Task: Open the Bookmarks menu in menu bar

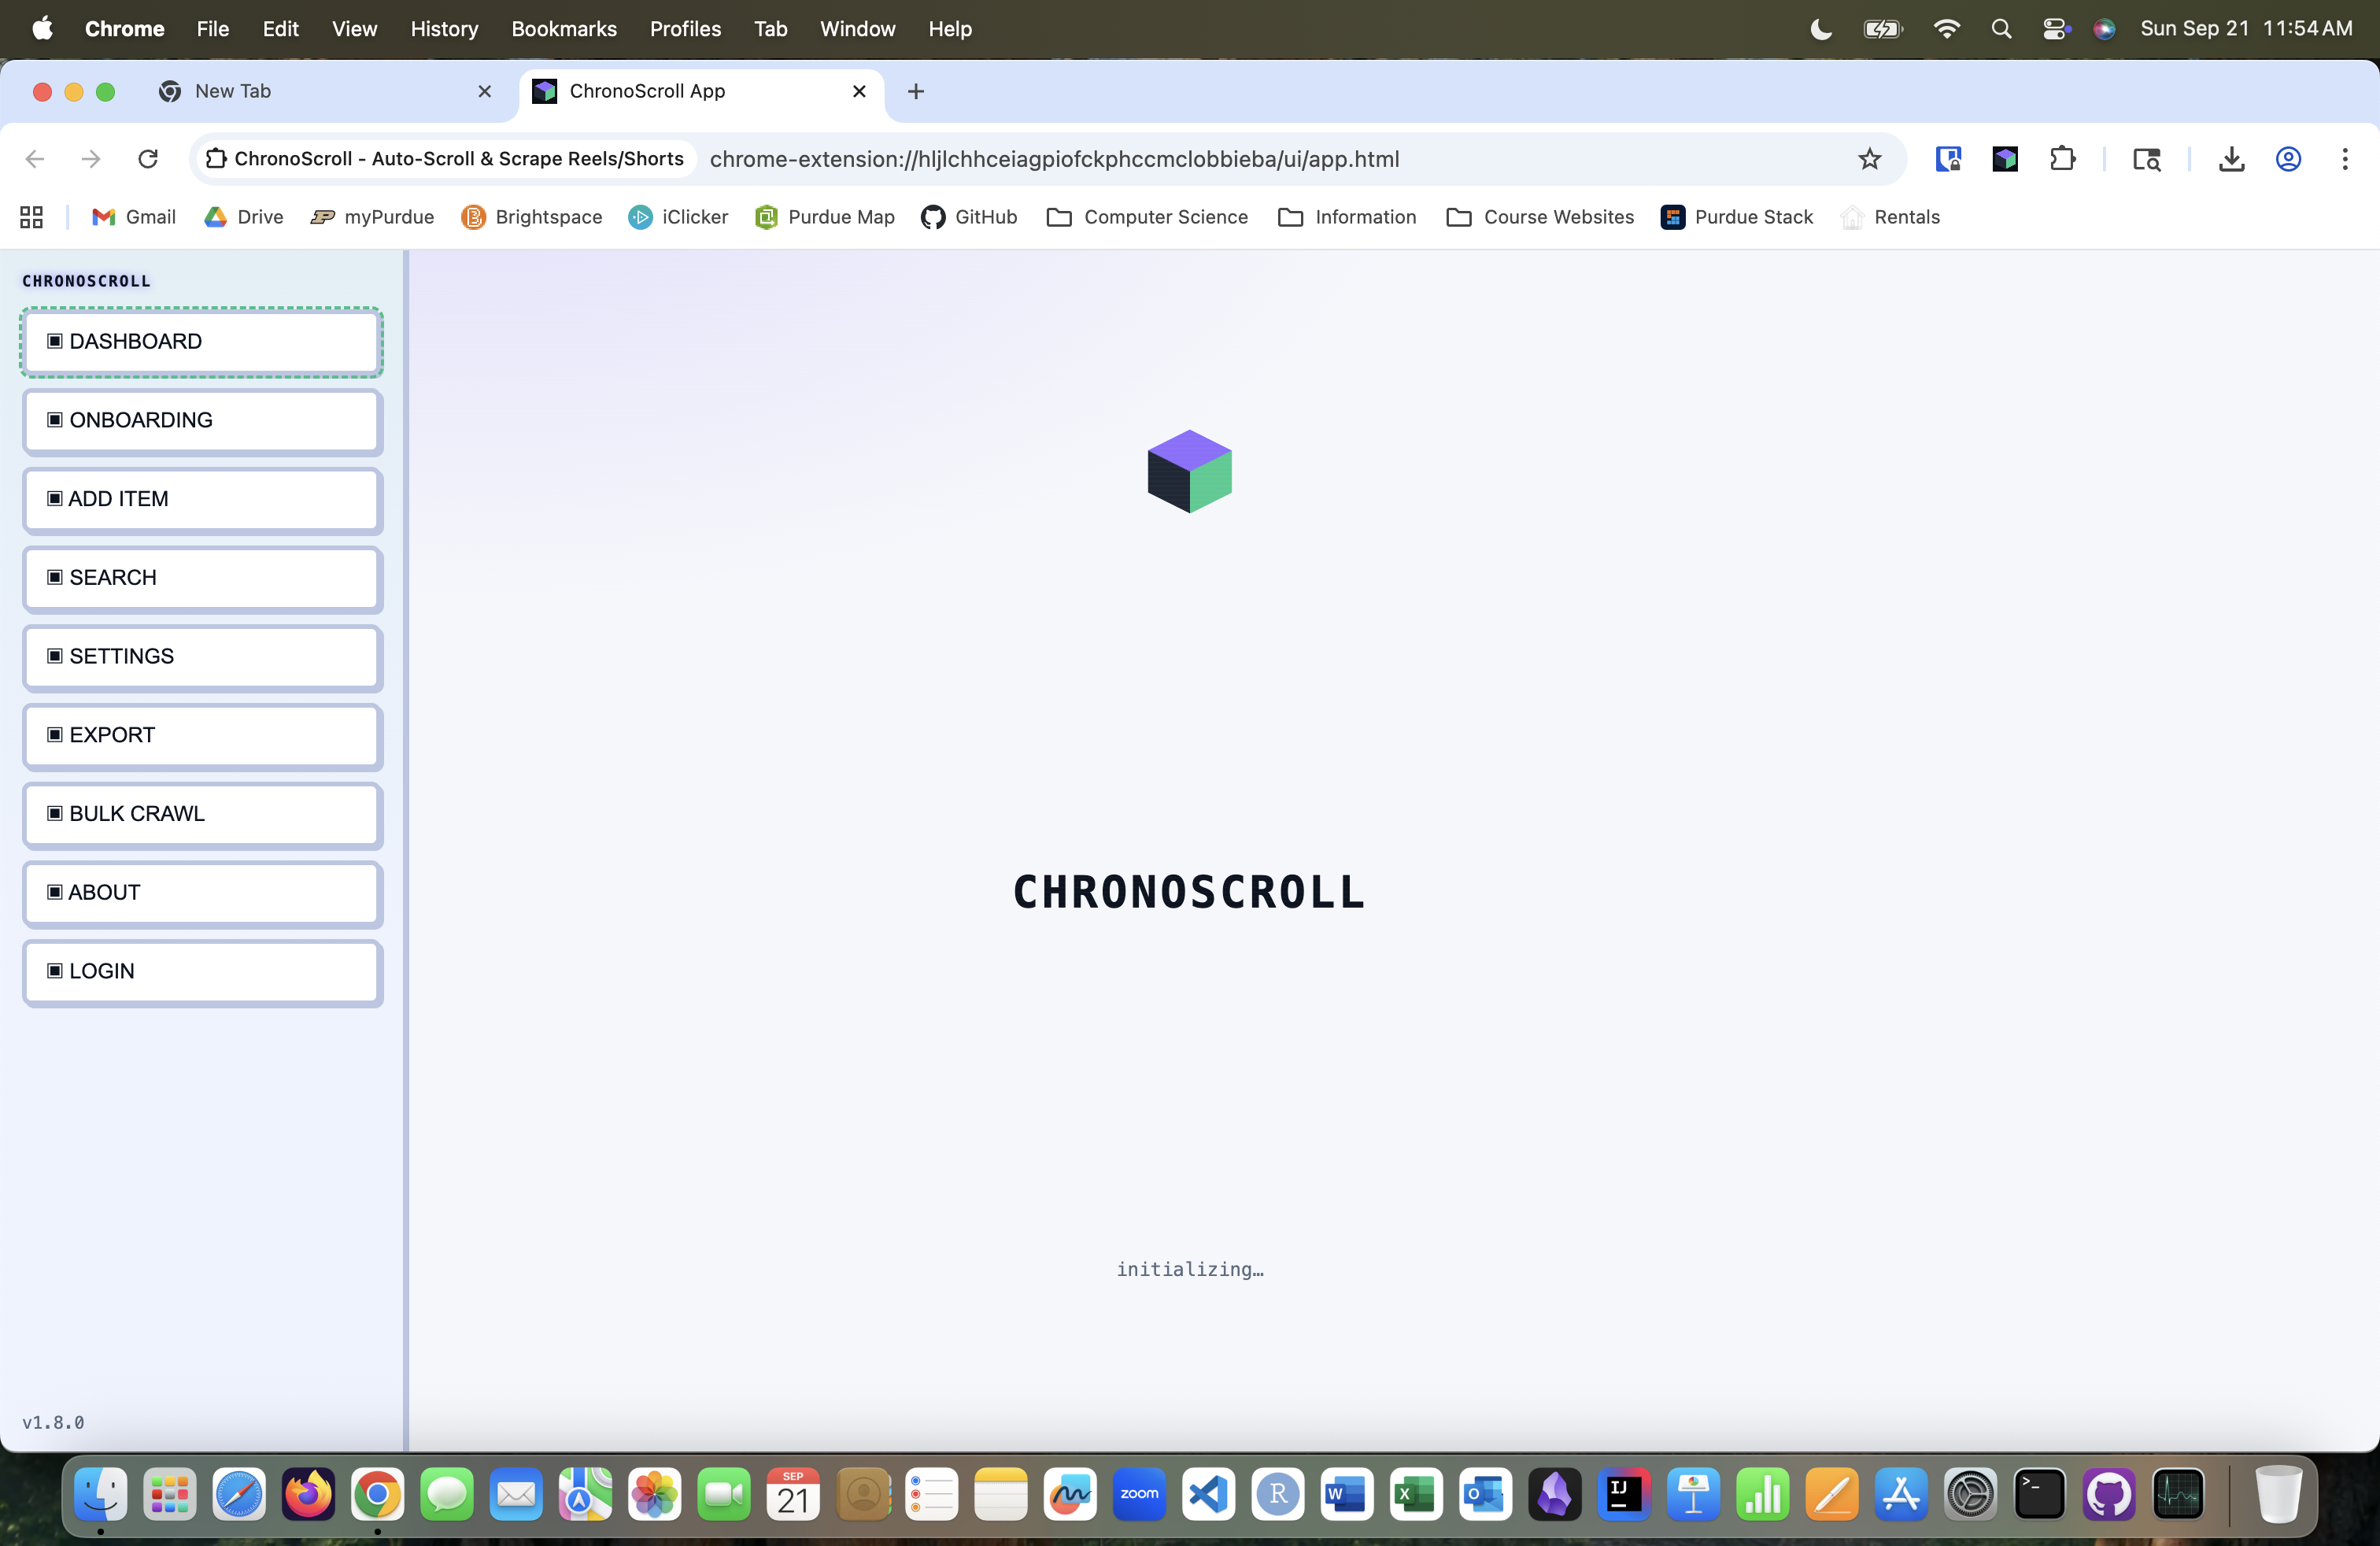Action: pyautogui.click(x=563, y=29)
